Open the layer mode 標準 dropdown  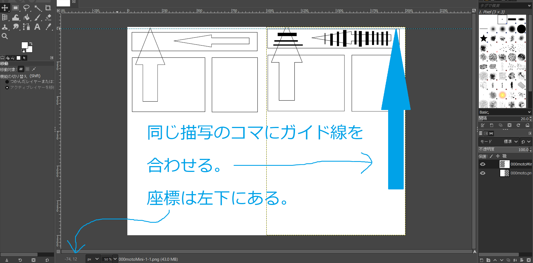click(511, 142)
